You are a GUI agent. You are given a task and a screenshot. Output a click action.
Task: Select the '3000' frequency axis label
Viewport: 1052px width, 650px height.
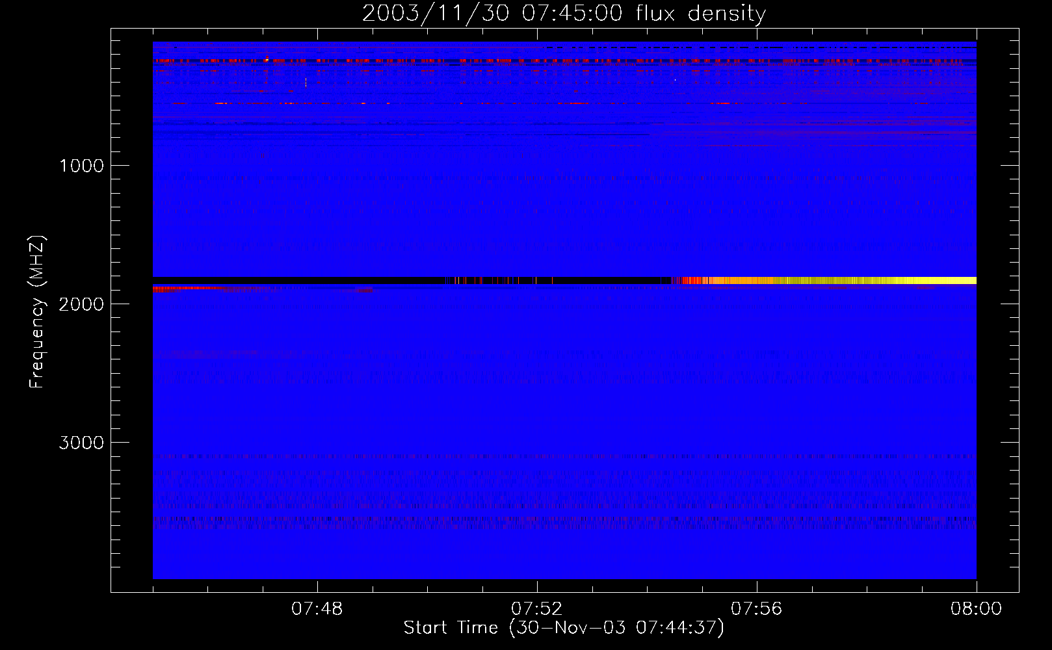tap(81, 443)
